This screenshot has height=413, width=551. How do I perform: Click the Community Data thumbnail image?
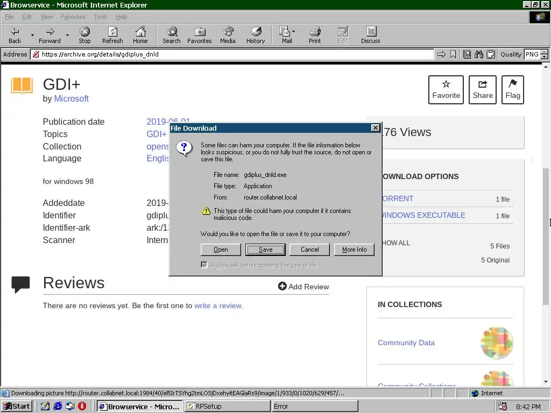point(497,343)
